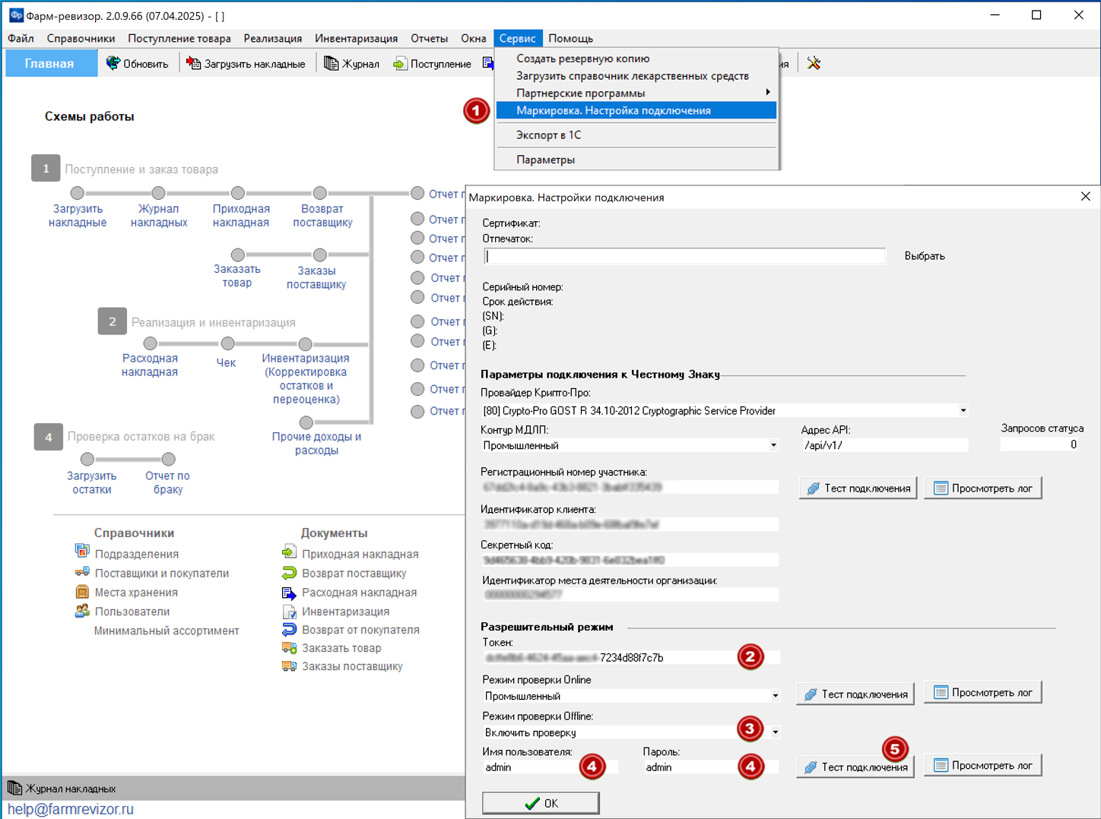Viewport: 1101px width, 819px height.
Task: Select Маркировка. Настройка подключения menu item
Action: [636, 110]
